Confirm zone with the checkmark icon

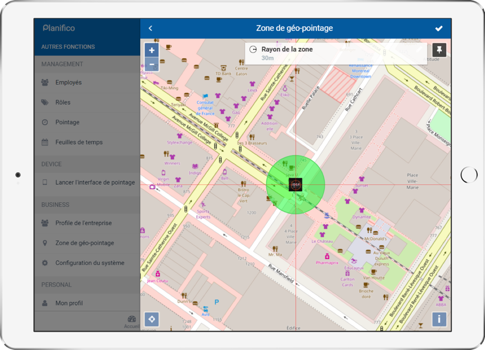coord(439,28)
